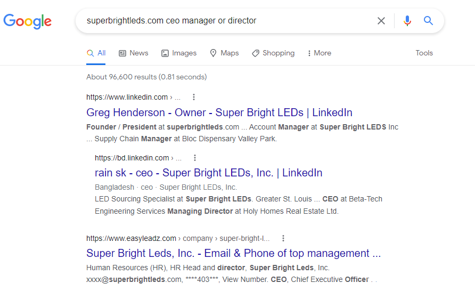Click the https://www.easyleadz.com URL breadcrumb
Viewport: 475px width, 299px height.
click(x=178, y=238)
